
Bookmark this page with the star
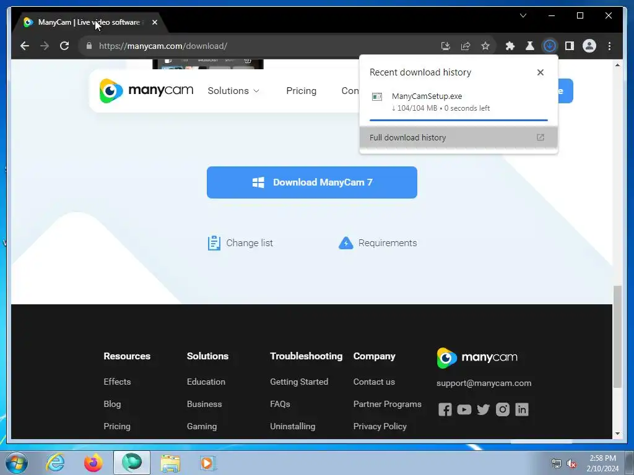click(x=485, y=46)
